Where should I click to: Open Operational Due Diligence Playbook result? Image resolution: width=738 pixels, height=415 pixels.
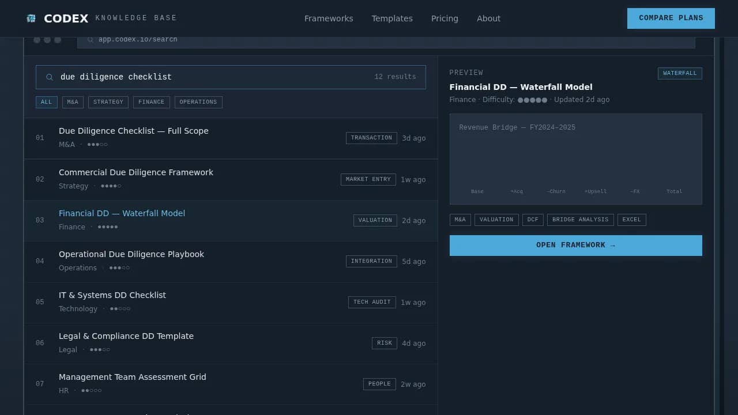tap(231, 262)
